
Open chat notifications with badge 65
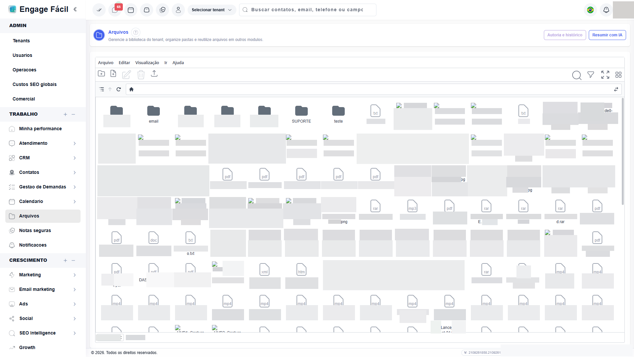[x=115, y=10]
